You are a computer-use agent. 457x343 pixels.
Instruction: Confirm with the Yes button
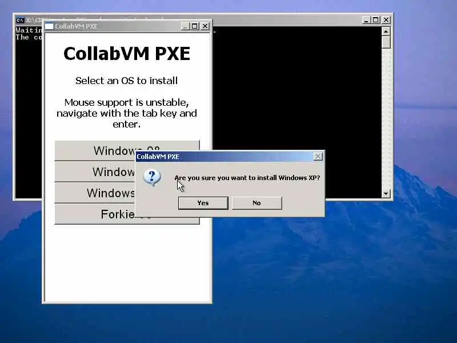(203, 203)
